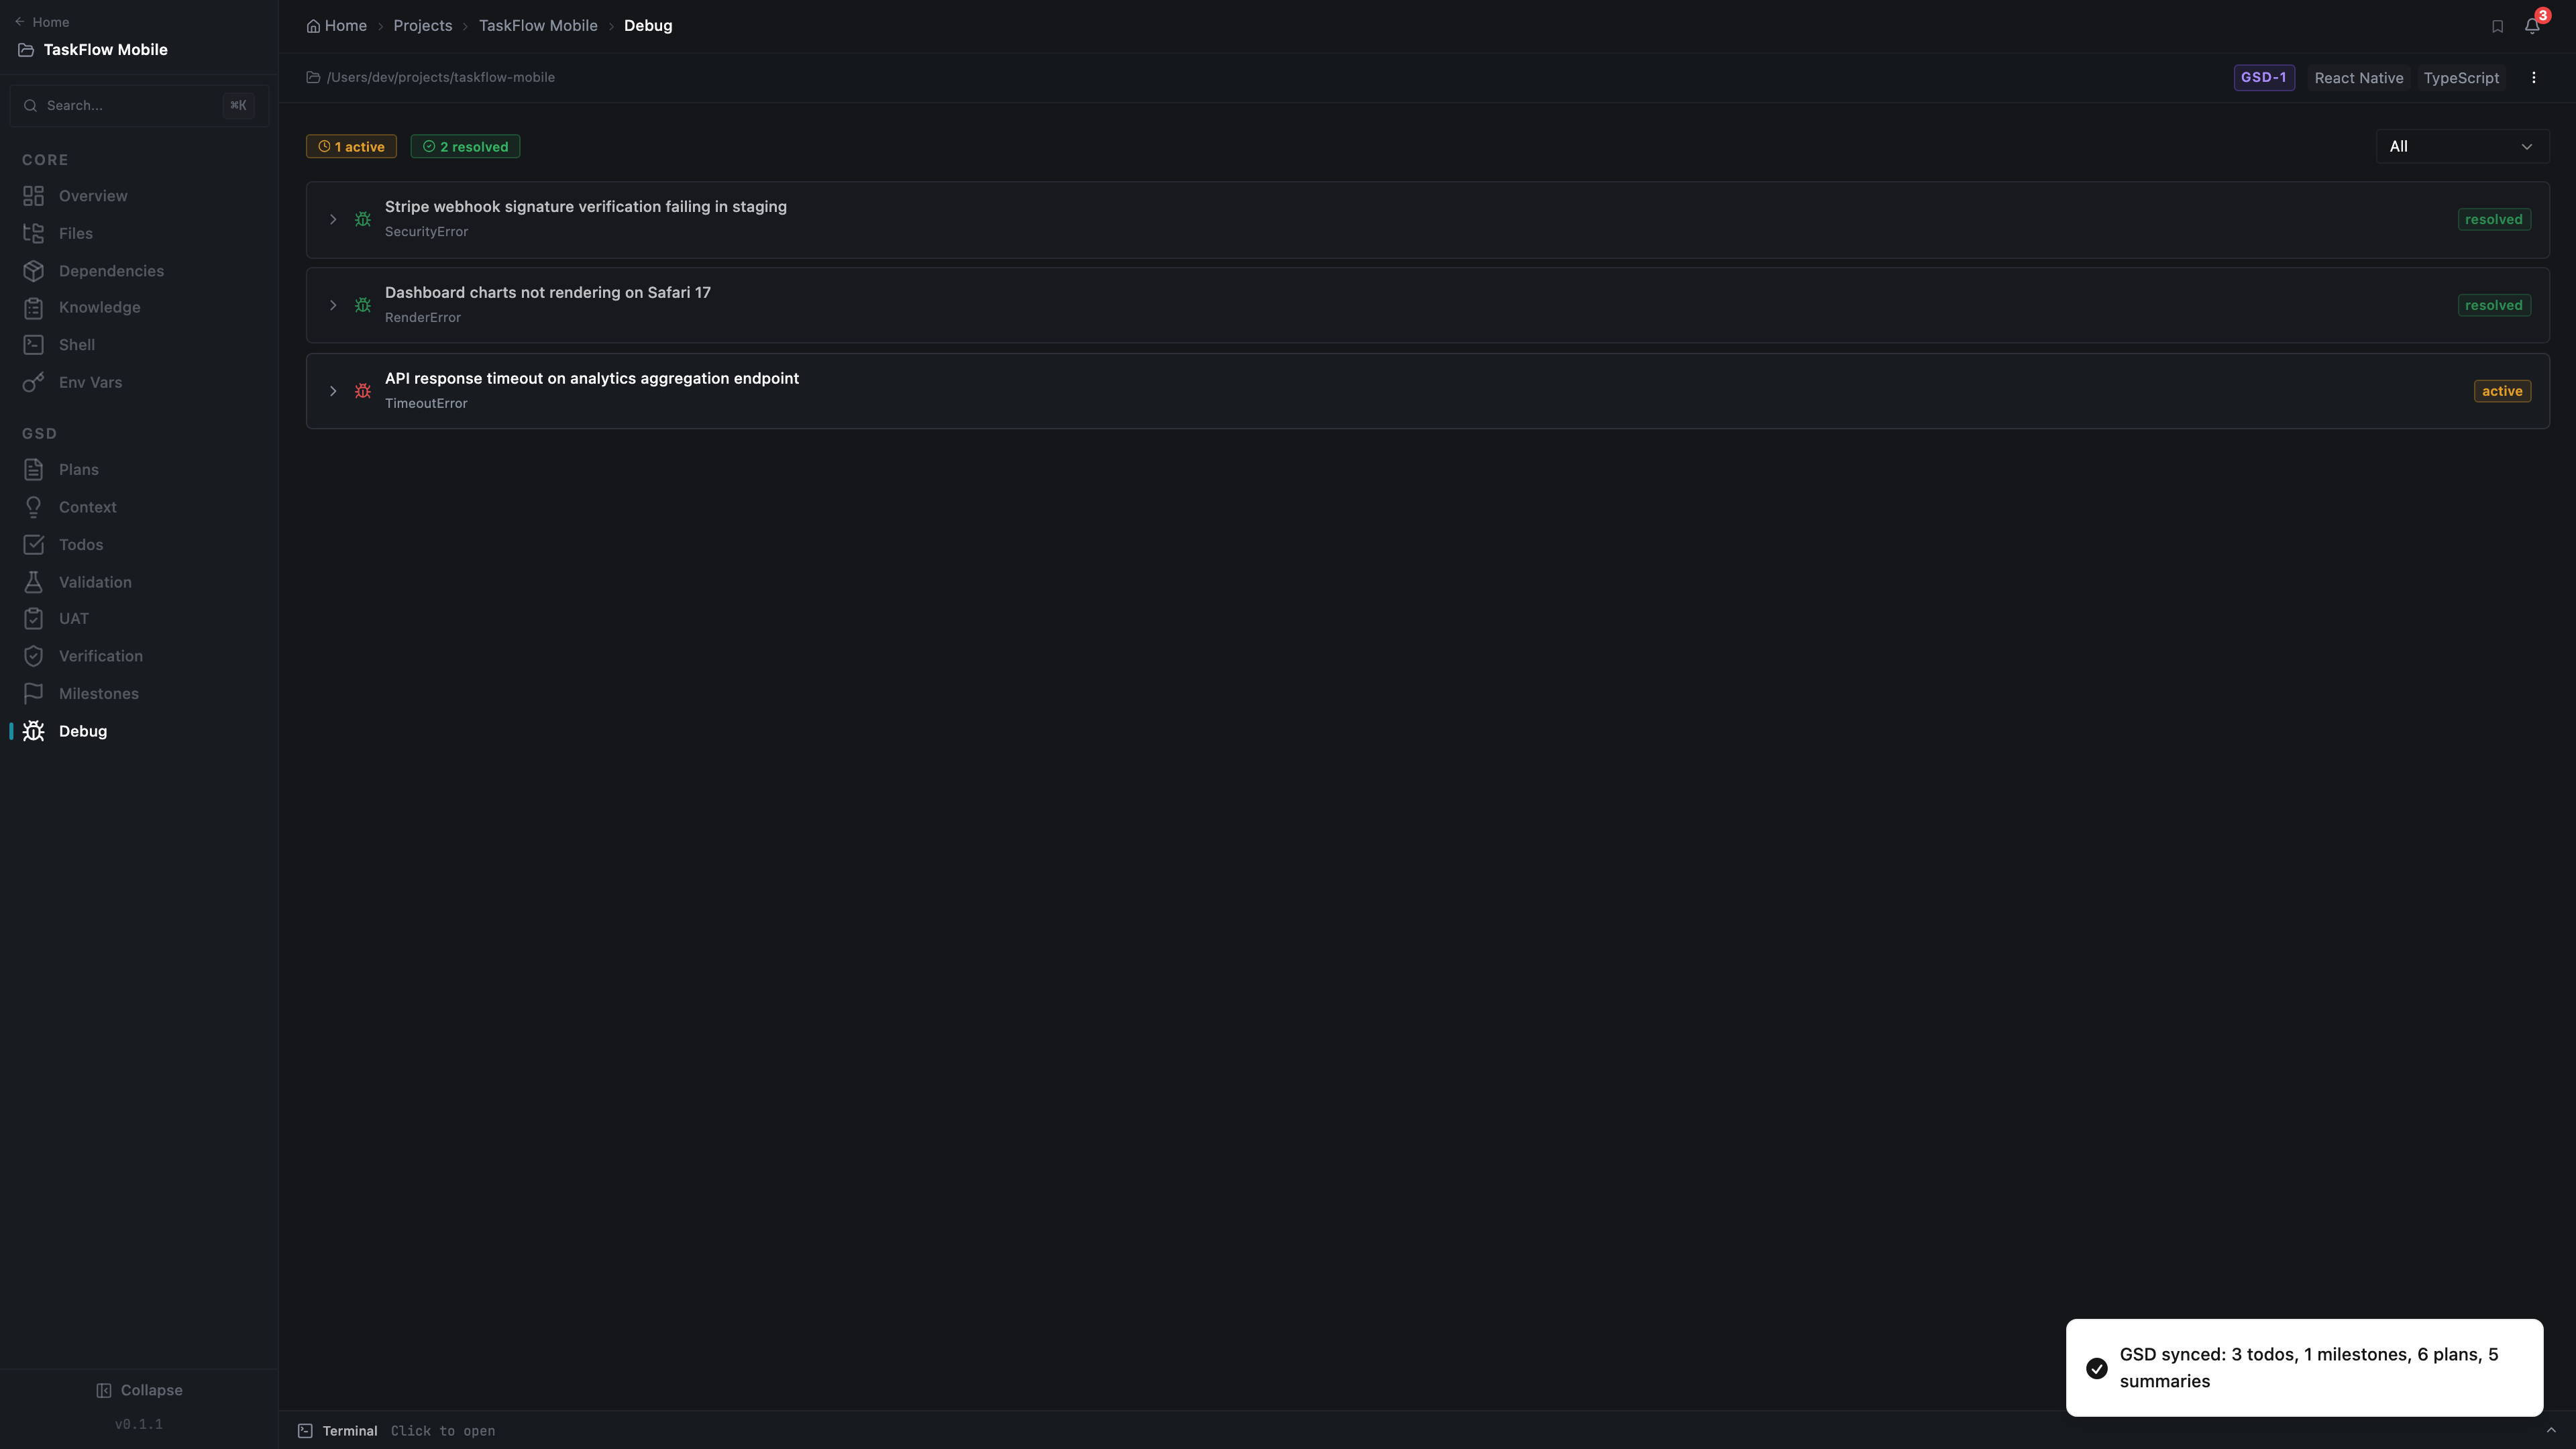This screenshot has width=2576, height=1449.
Task: Open the Shell terminal icon
Action: [34, 344]
